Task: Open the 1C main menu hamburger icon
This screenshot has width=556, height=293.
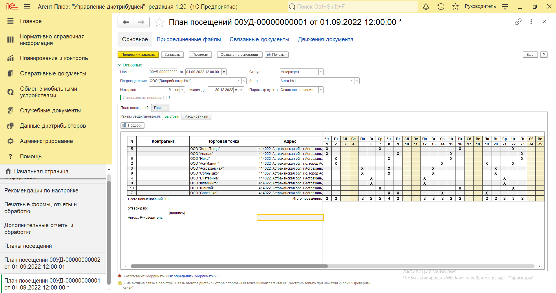Action: [27, 7]
